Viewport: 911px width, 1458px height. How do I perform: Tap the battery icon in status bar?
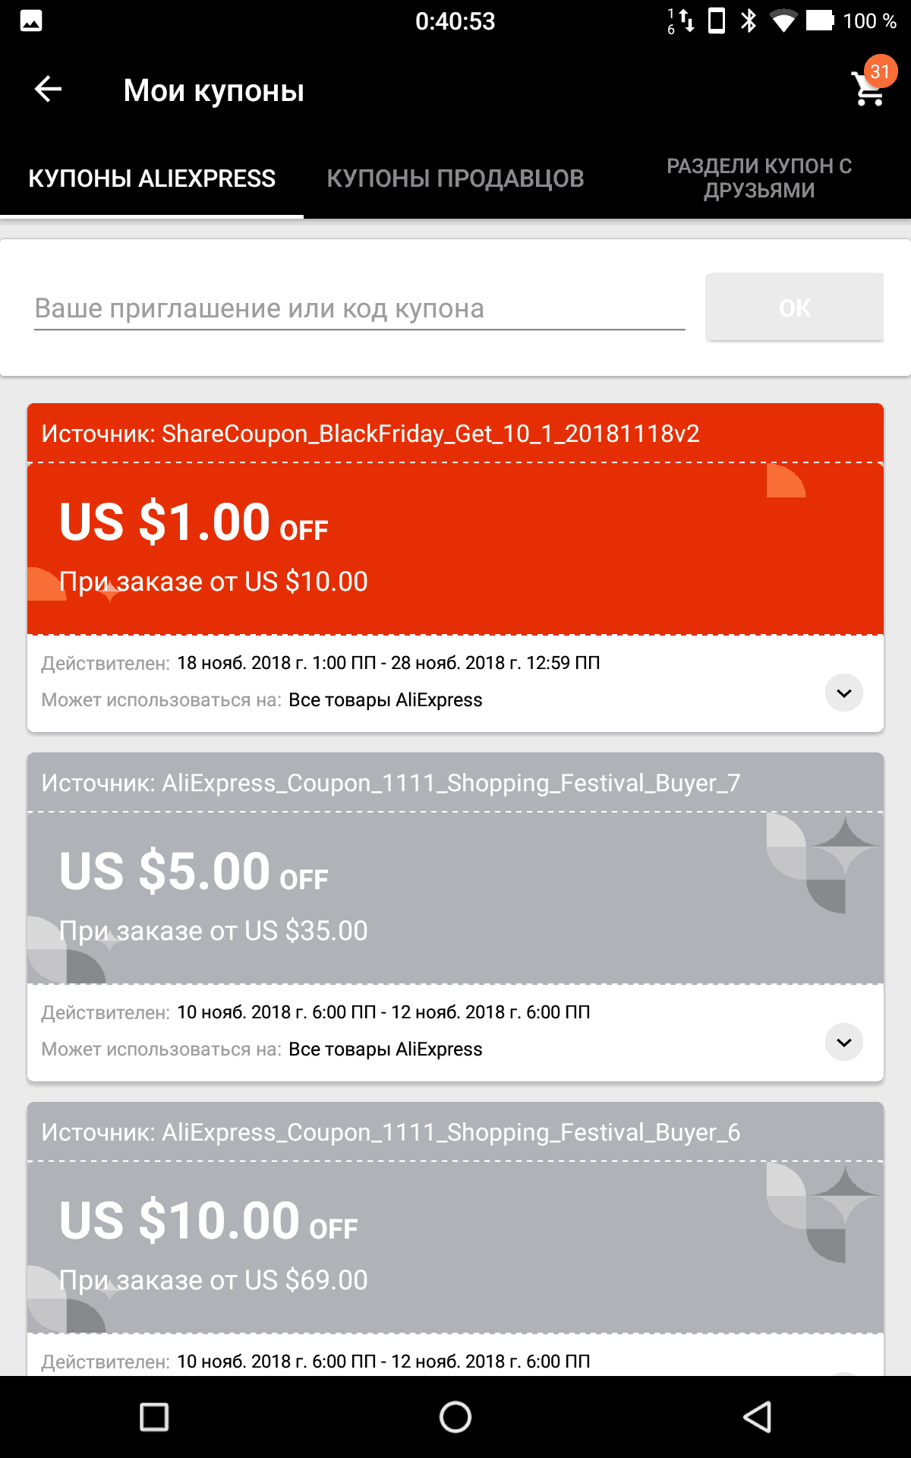pyautogui.click(x=819, y=21)
